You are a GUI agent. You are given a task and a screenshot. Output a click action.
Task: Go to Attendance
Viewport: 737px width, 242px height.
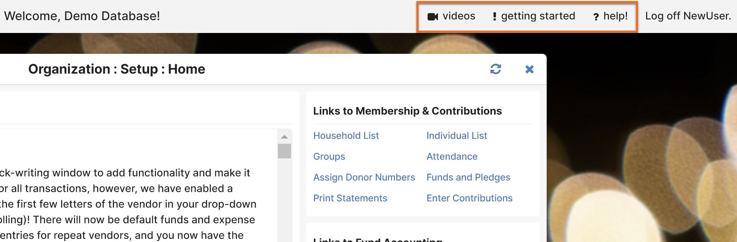pyautogui.click(x=452, y=157)
